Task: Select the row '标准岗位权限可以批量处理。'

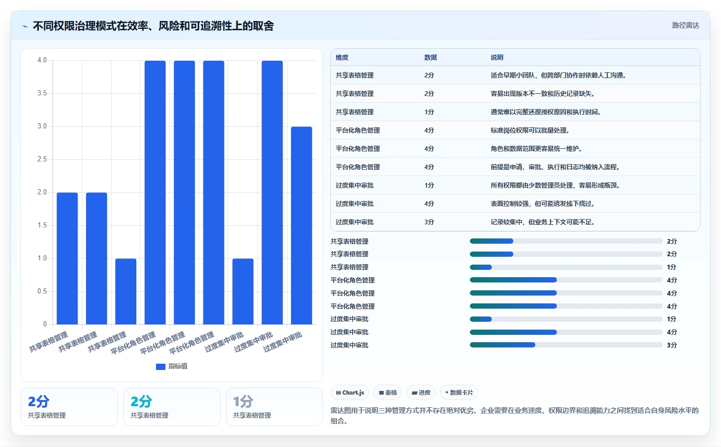Action: point(515,130)
